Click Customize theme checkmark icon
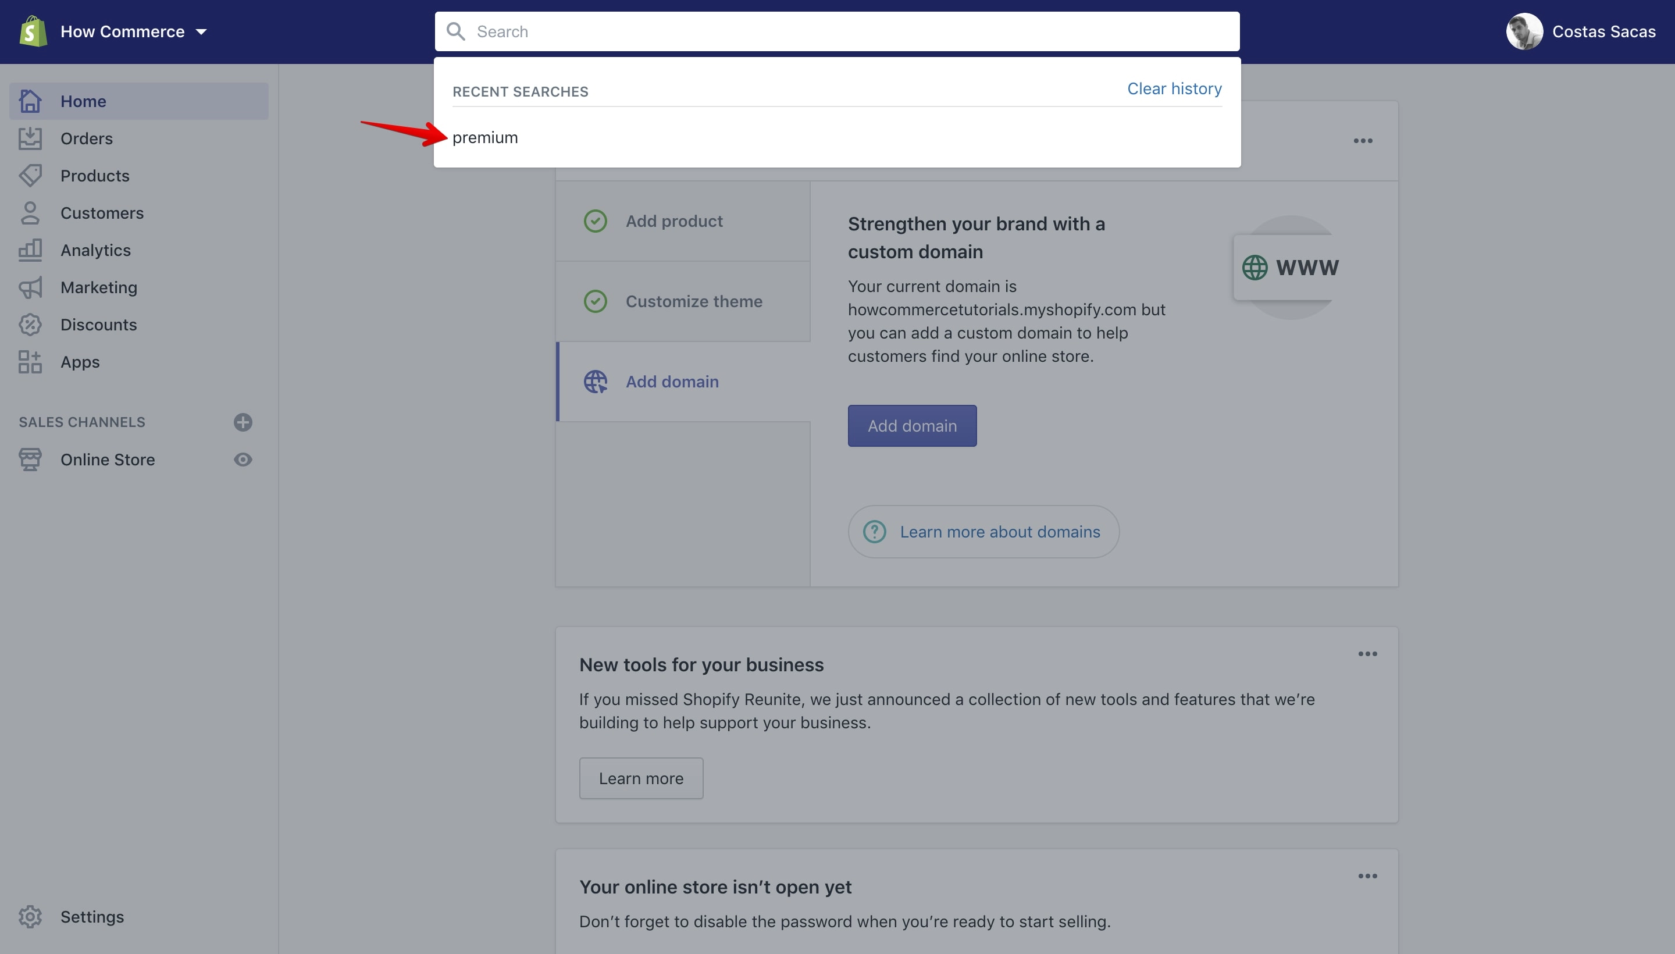The width and height of the screenshot is (1675, 954). [595, 301]
